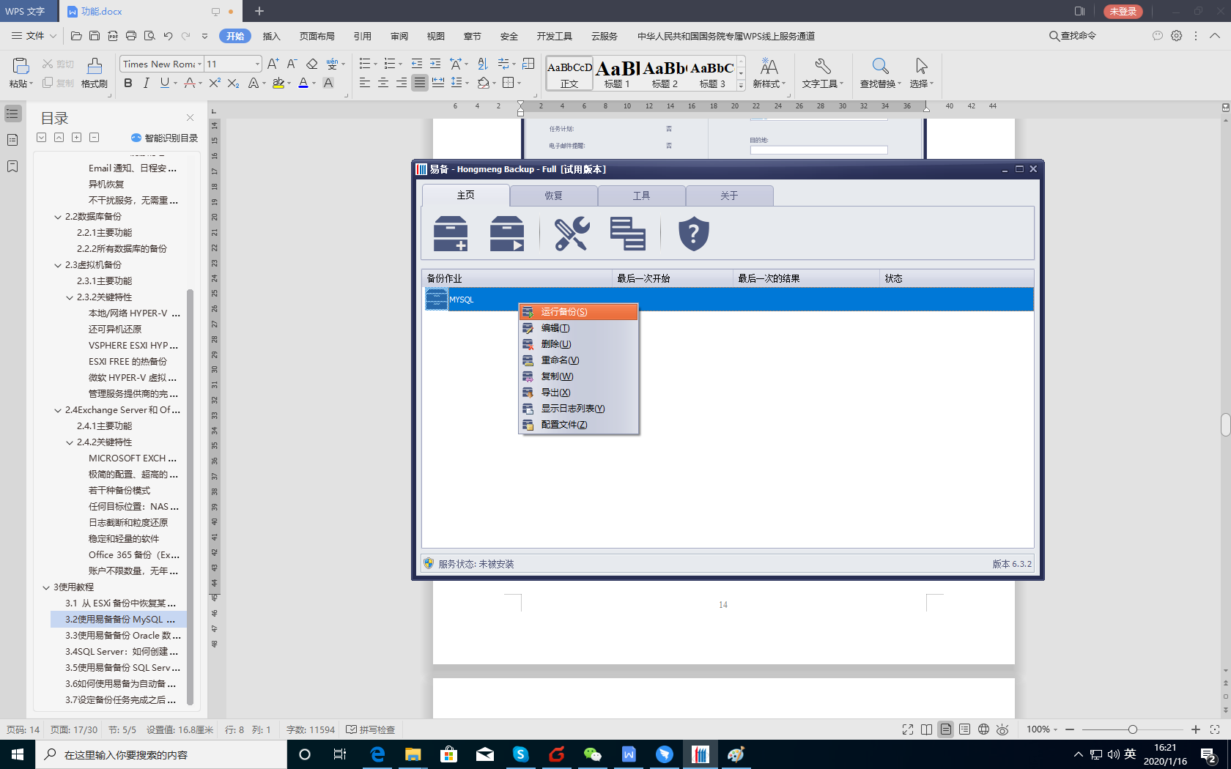Click the Find and Replace (查找替换) icon
1231x769 pixels.
[881, 73]
